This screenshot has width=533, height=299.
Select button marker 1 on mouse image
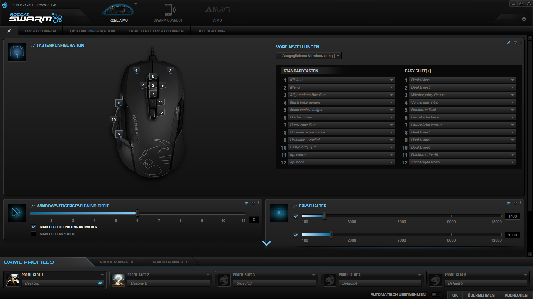(136, 71)
